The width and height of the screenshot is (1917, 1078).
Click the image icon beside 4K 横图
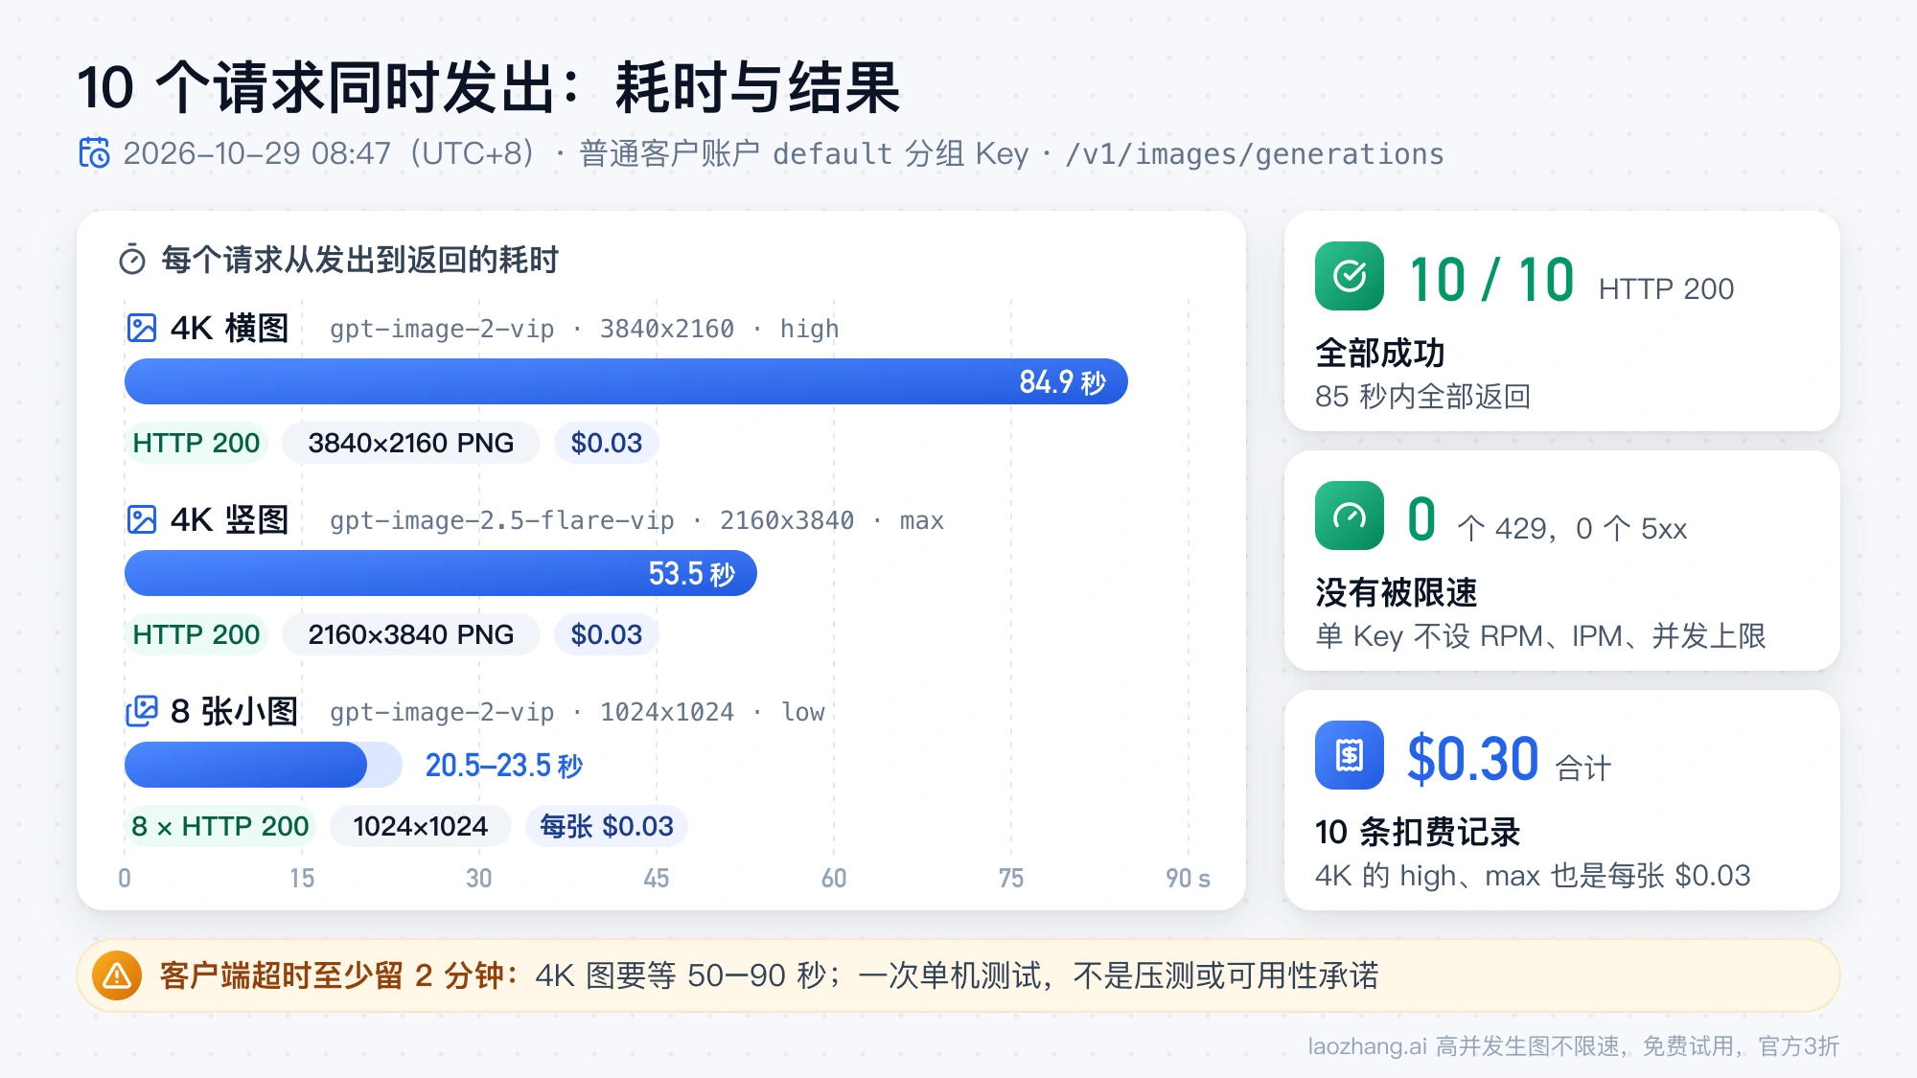[142, 328]
